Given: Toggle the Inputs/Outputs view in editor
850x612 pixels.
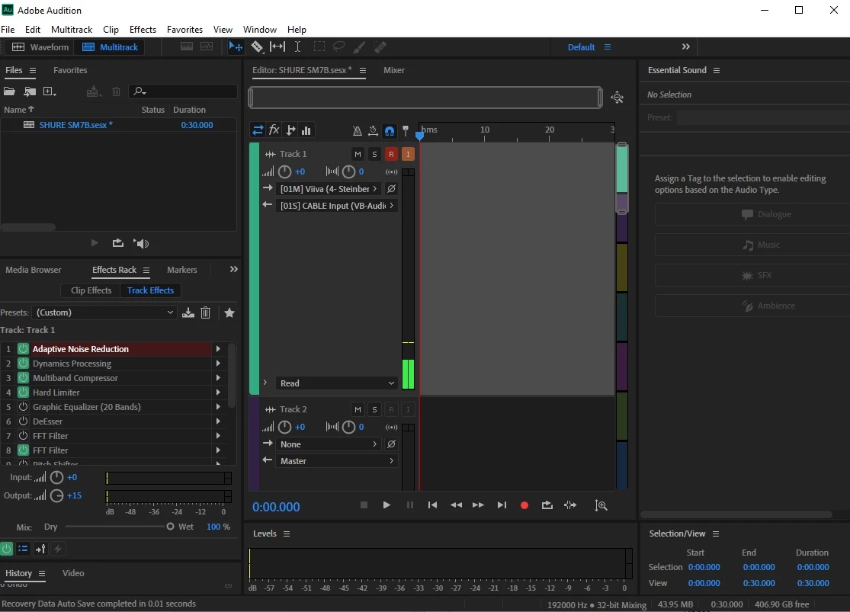Looking at the screenshot, I should click(x=258, y=130).
